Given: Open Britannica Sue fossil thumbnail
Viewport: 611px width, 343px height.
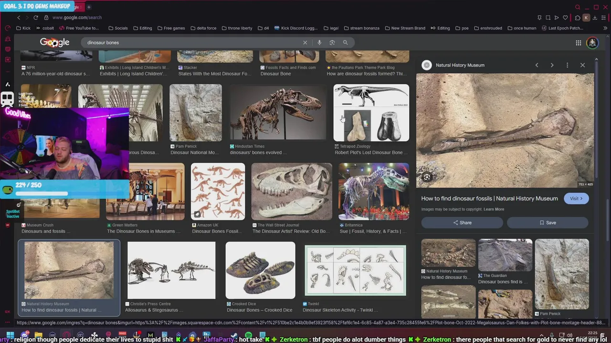Looking at the screenshot, I should click(374, 192).
